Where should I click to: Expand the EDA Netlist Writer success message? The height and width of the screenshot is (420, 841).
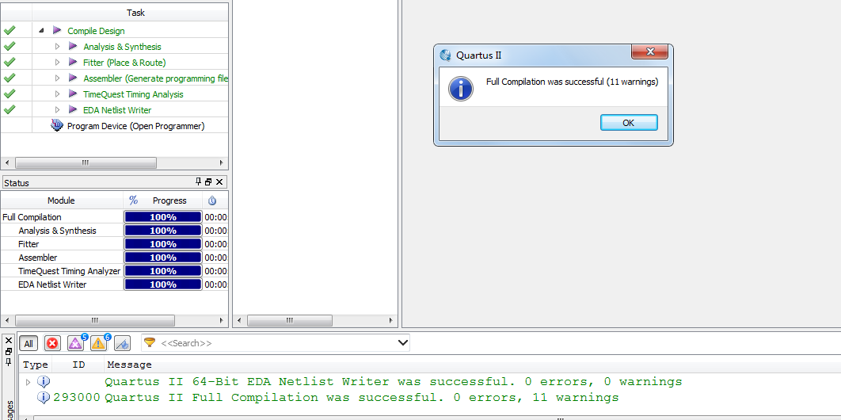(29, 382)
